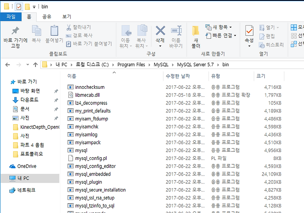This screenshot has height=213, width=304.
Task: Switch to the View (보기) tab
Action: pos(67,16)
